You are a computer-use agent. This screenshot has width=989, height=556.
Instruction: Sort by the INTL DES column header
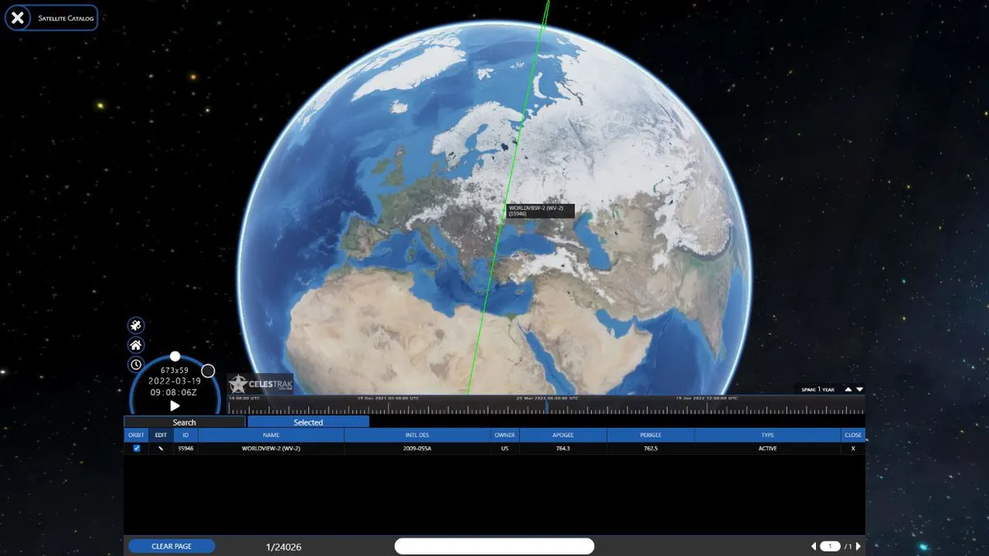click(418, 435)
